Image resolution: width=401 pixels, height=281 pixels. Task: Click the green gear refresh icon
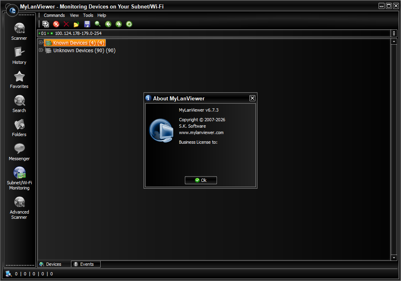click(129, 24)
